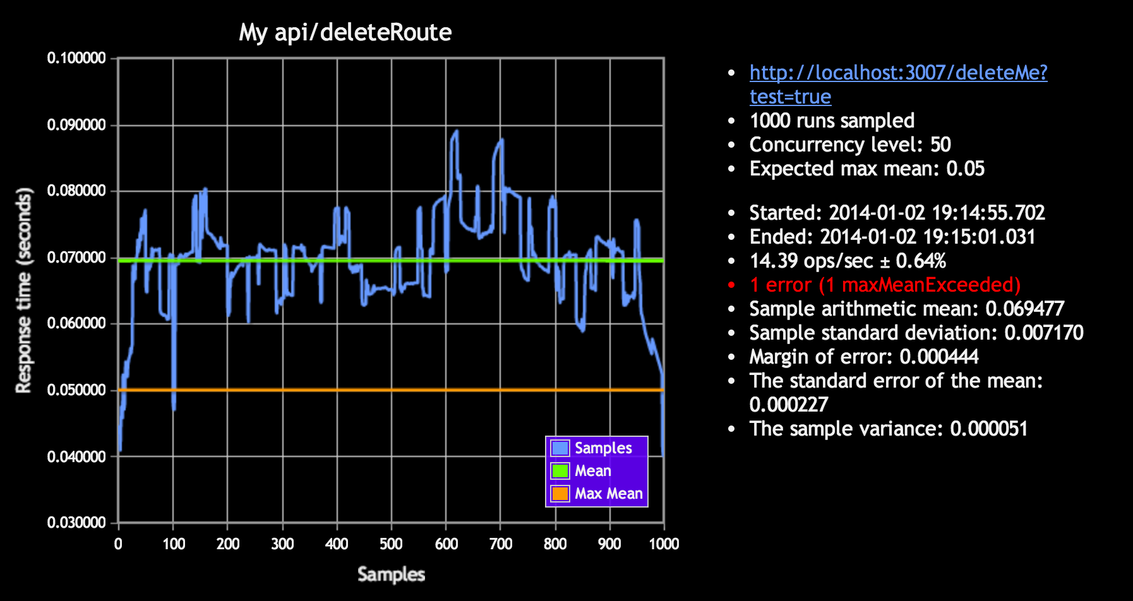Click the chart title 'My api/deleteRoute'

click(345, 33)
